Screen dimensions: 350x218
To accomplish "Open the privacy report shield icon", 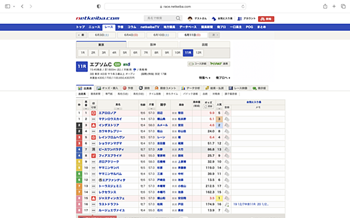I will click(x=99, y=7).
